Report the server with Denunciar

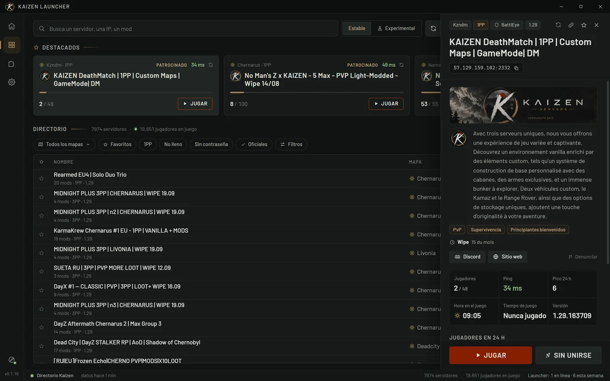click(x=583, y=257)
